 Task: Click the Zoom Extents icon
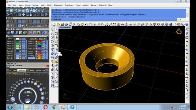tap(106, 24)
